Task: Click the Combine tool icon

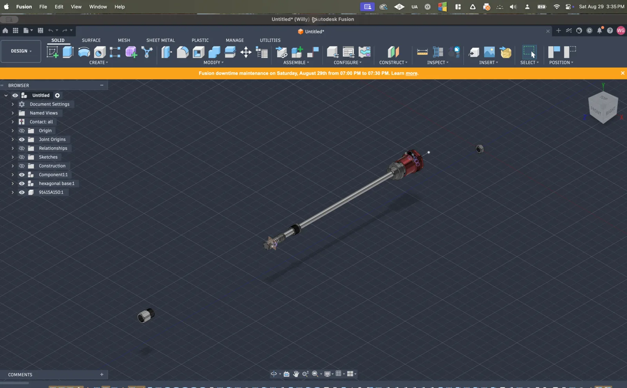Action: [x=214, y=52]
